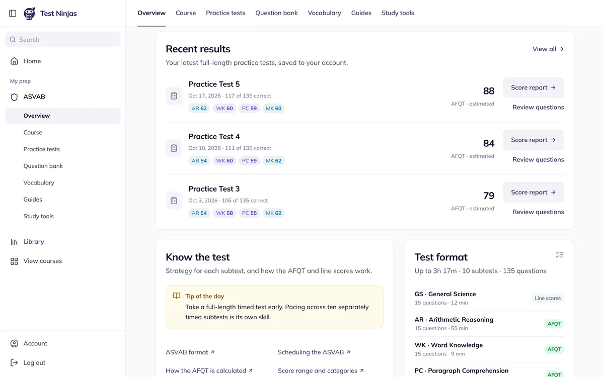The height and width of the screenshot is (377, 604).
Task: Click AFQT badge beside Arithmetic Reasoning
Action: (x=554, y=324)
